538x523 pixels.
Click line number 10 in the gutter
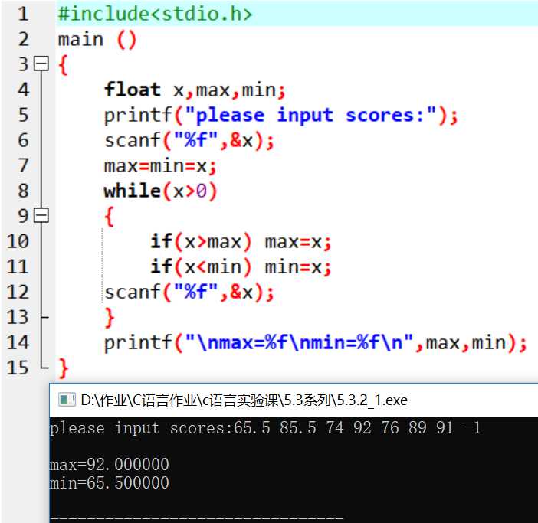[18, 241]
